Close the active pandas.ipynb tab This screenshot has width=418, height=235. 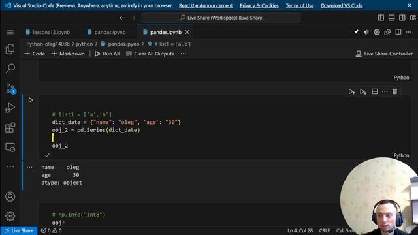(x=187, y=32)
